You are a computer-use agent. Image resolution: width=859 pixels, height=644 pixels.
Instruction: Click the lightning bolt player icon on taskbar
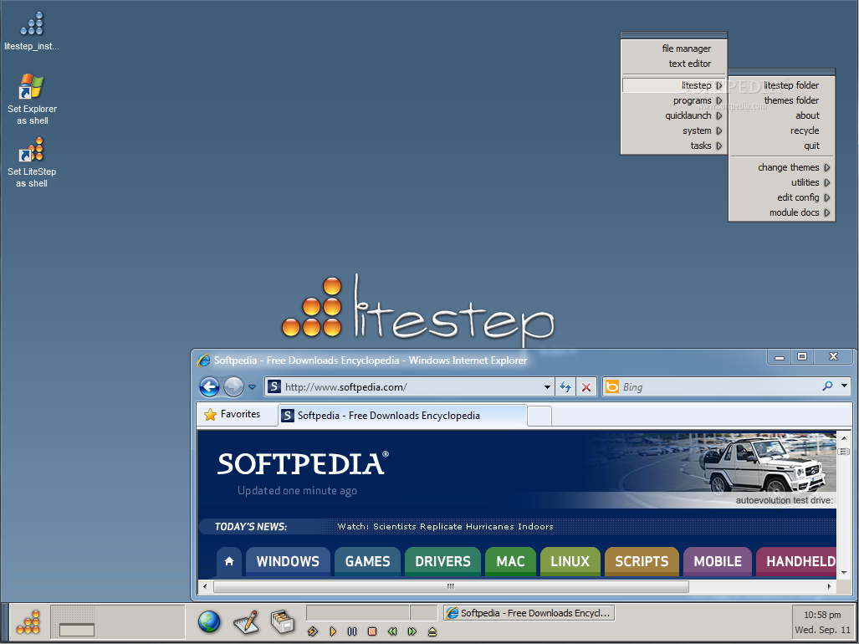pos(313,631)
